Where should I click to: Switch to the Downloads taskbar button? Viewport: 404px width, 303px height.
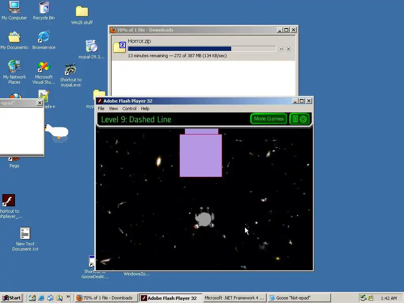107,298
